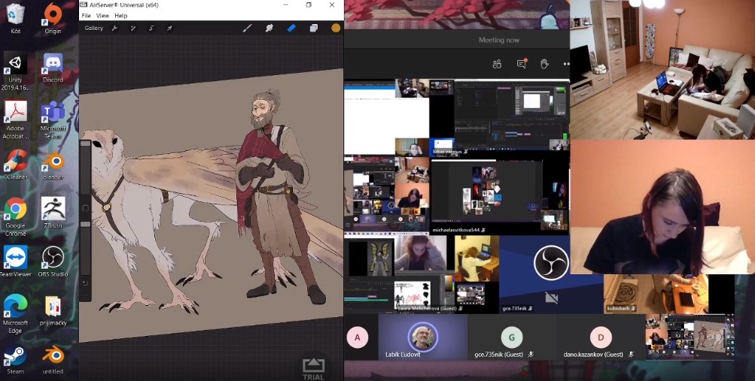Toggle raise hand in Teams meeting
755x381 pixels.
pyautogui.click(x=544, y=65)
